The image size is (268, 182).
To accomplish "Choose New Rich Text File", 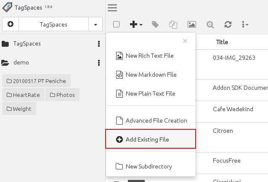I will coord(151,56).
